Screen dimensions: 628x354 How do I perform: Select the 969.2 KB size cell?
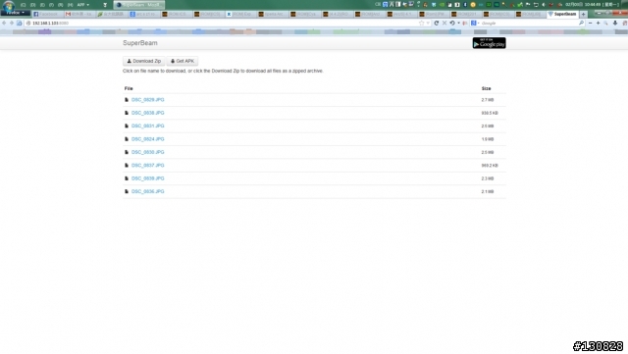[490, 166]
